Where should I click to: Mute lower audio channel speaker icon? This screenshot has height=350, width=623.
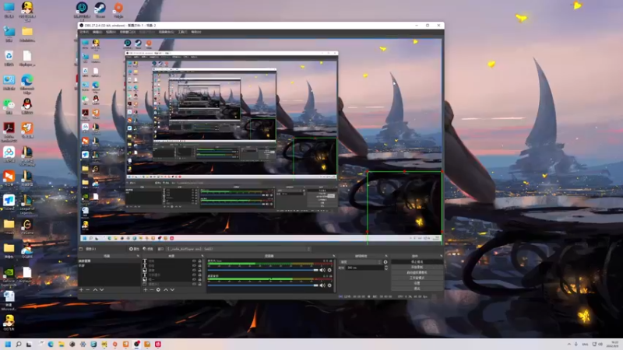[322, 285]
